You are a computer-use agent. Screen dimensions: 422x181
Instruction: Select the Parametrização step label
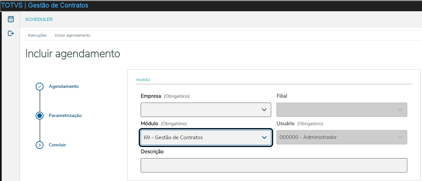[x=65, y=115]
